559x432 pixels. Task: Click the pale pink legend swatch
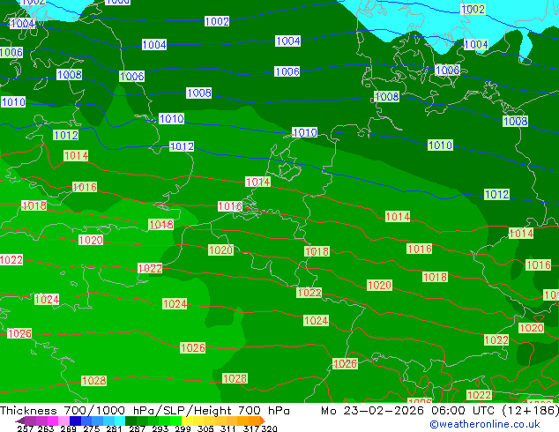point(63,421)
